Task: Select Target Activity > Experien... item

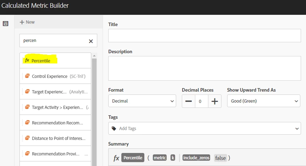Action: 55,107
